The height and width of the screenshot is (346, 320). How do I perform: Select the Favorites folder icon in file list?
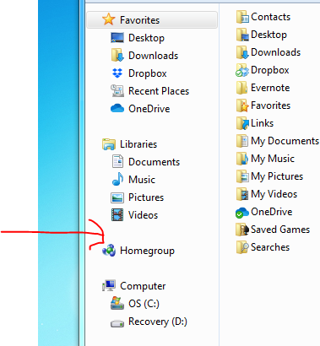pyautogui.click(x=242, y=105)
